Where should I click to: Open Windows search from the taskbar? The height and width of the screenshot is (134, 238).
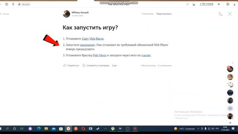tap(7, 129)
